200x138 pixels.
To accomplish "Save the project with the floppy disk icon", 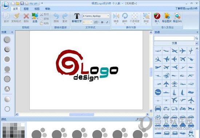I will click(22, 3).
